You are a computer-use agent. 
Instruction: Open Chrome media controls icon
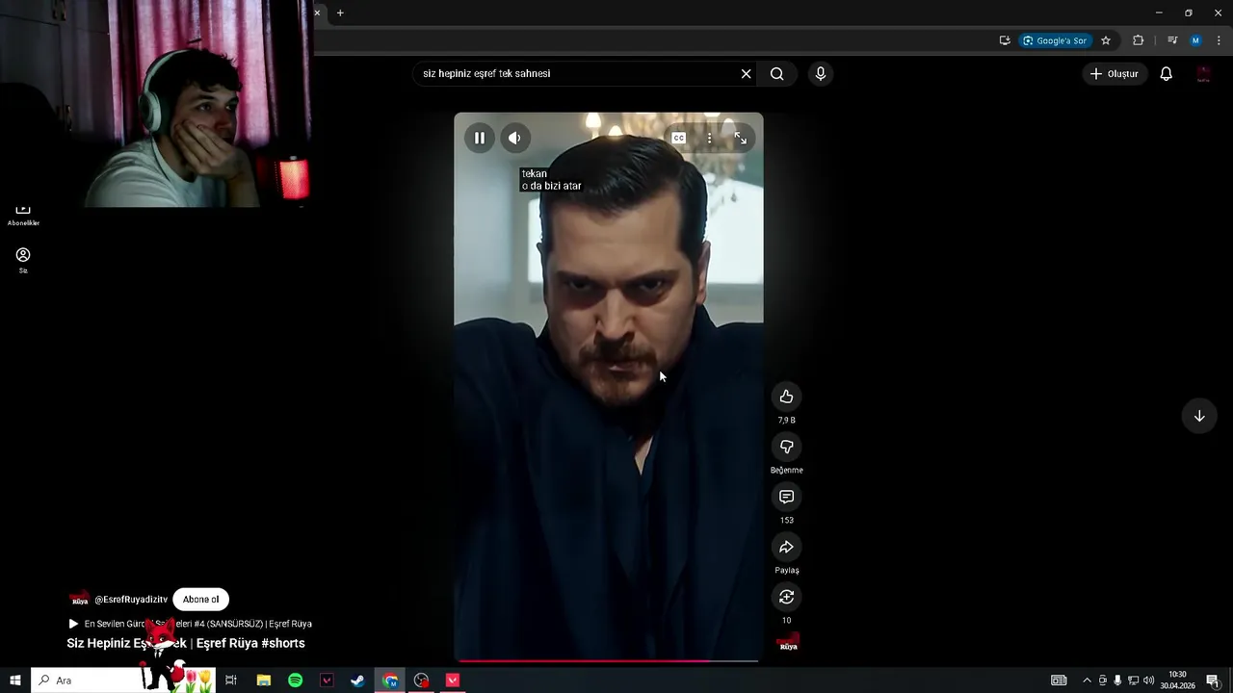coord(1172,40)
